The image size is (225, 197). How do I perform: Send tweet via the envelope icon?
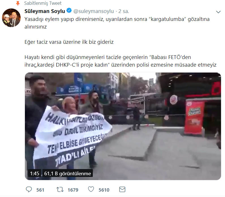coord(122,190)
